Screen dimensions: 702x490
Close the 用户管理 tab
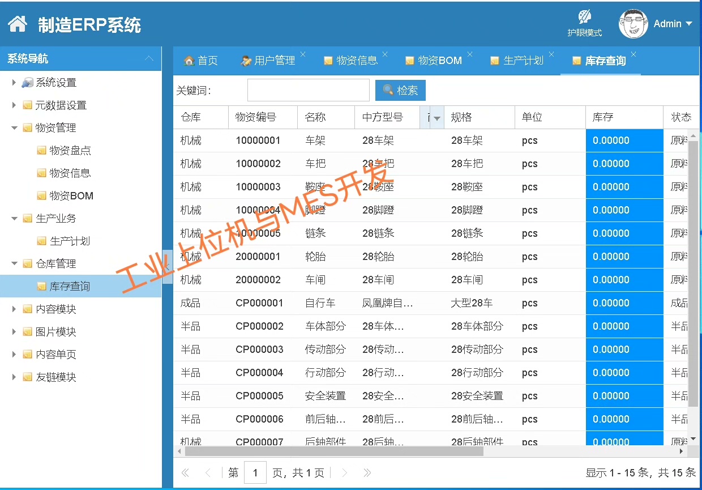tap(303, 54)
